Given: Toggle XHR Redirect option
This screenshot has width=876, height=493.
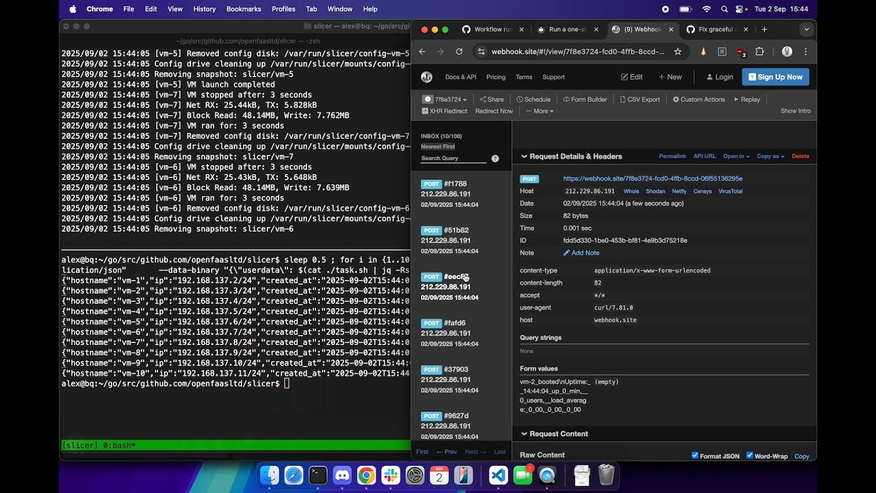Looking at the screenshot, I should tap(444, 111).
